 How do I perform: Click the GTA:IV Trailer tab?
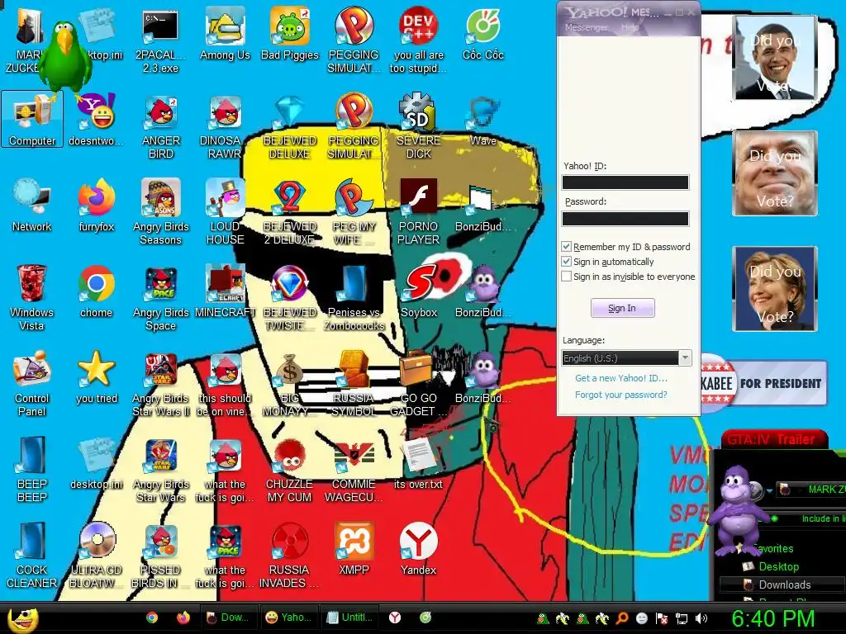(773, 439)
